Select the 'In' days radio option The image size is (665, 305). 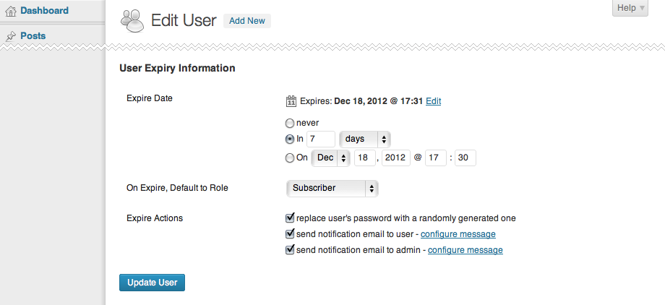pos(290,139)
